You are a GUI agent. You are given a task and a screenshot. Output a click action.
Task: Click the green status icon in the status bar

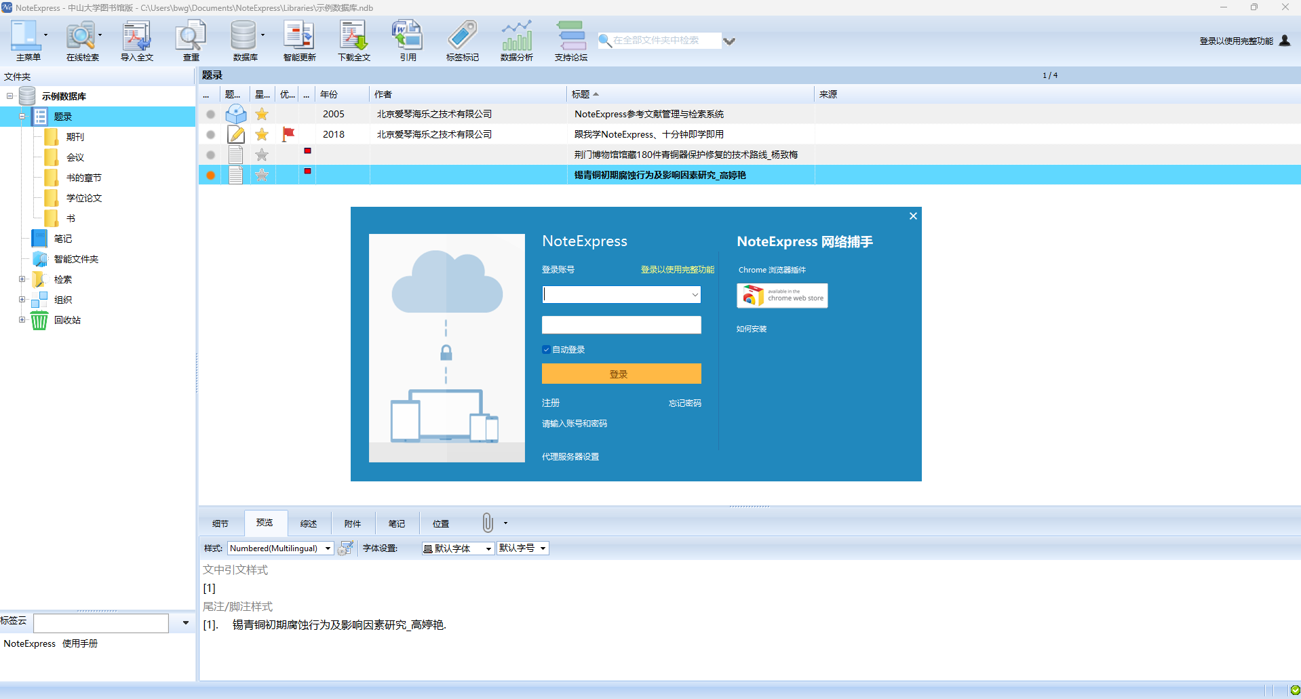[1295, 690]
